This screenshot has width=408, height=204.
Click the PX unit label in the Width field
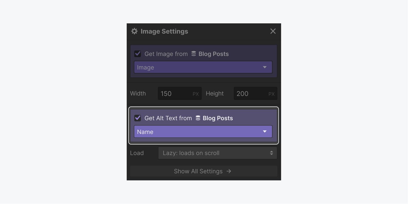click(195, 93)
